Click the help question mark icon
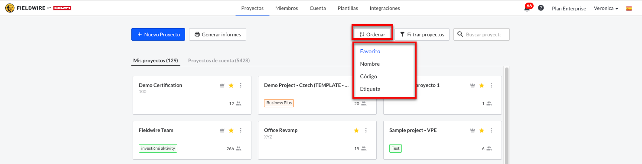Screen dimensions: 642x164 pyautogui.click(x=541, y=8)
